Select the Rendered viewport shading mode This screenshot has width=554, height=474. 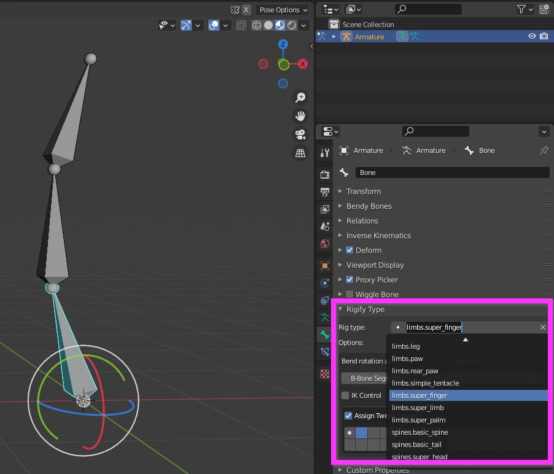(x=291, y=25)
